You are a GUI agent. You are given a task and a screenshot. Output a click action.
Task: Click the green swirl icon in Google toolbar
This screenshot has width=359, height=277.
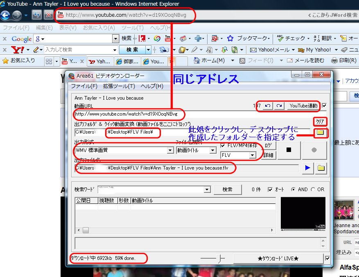click(x=157, y=38)
